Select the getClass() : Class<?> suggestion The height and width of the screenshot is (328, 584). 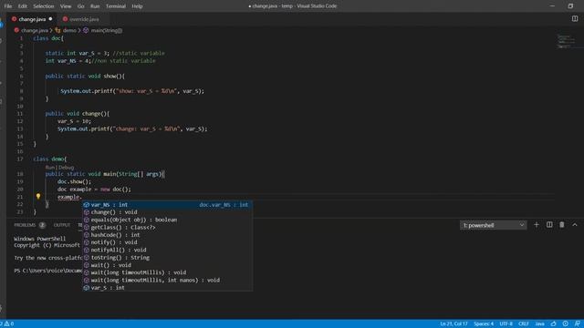point(167,227)
